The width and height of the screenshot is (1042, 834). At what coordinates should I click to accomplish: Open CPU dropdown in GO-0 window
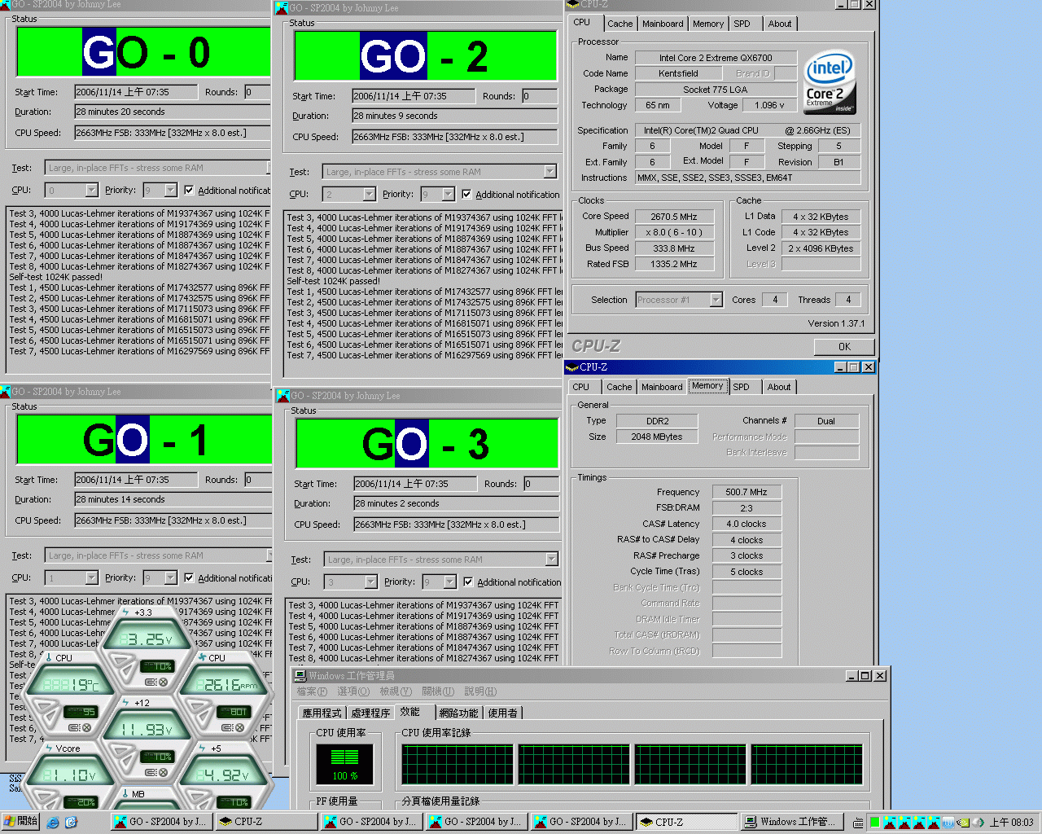92,190
